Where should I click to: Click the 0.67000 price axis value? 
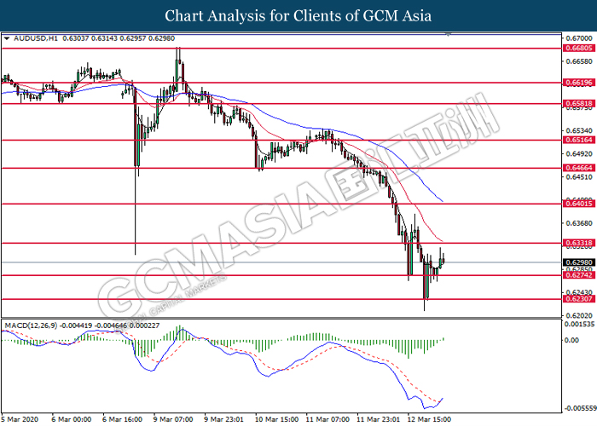click(x=579, y=38)
